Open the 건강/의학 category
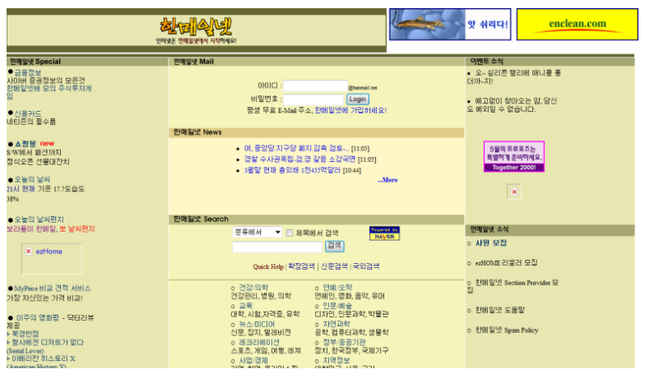Viewport: 645px width, 374px height. [253, 288]
